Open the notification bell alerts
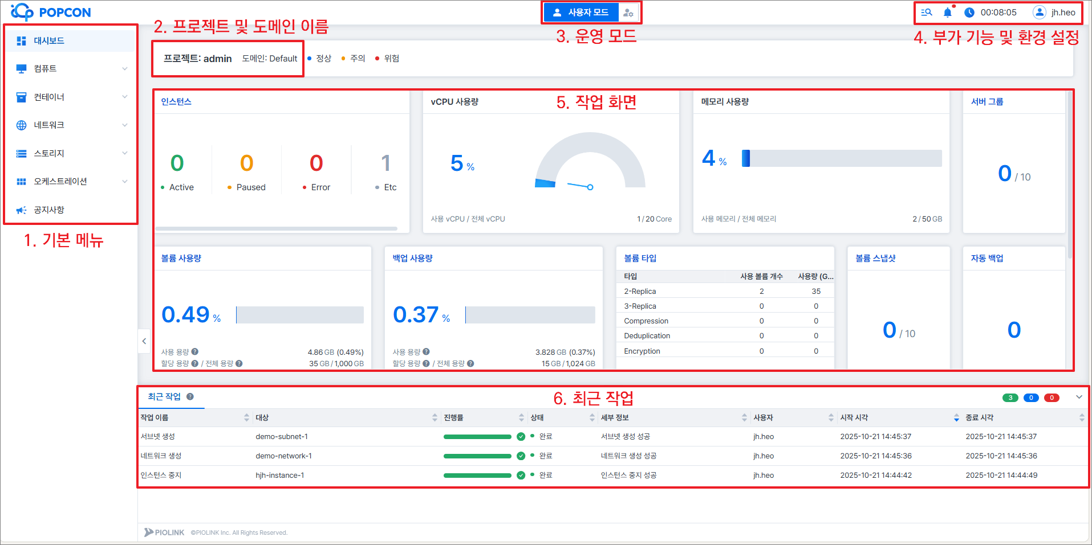 947,13
